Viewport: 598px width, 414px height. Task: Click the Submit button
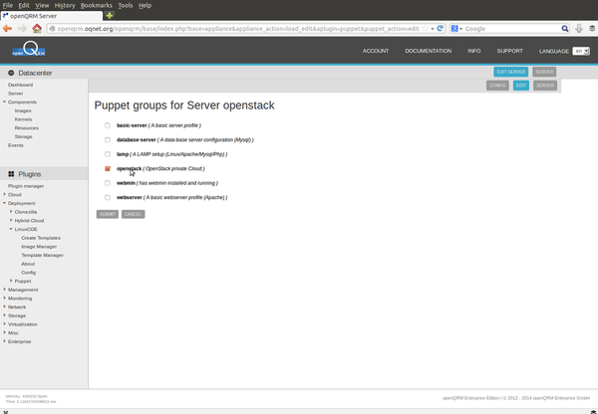[x=108, y=214]
